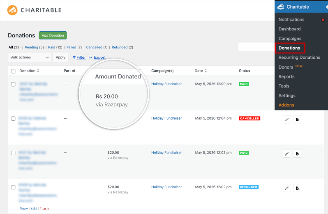
Task: Click the Apply bulk action button
Action: [60, 57]
